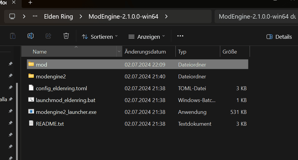This screenshot has height=160, width=298.
Task: Click date 02.07.2024 21:40 of modengine2
Action: [145, 77]
